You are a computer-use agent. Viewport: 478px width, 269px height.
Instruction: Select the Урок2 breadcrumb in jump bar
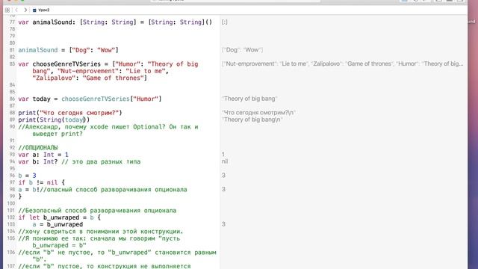pyautogui.click(x=43, y=10)
